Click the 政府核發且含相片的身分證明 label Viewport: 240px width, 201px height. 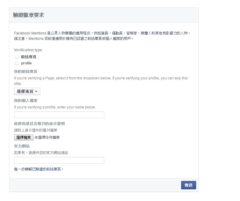click(x=39, y=123)
